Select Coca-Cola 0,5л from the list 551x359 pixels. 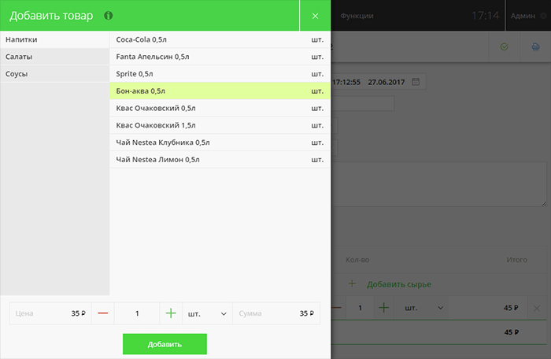click(219, 39)
